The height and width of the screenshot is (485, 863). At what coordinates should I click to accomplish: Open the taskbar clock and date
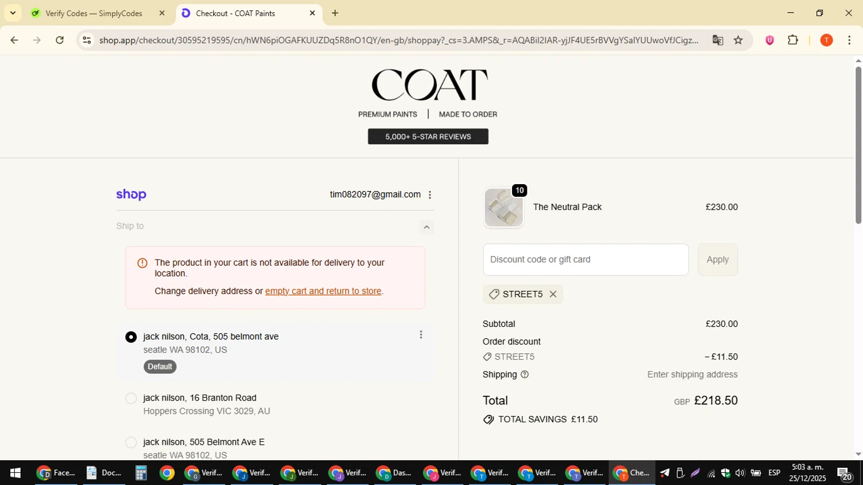808,473
